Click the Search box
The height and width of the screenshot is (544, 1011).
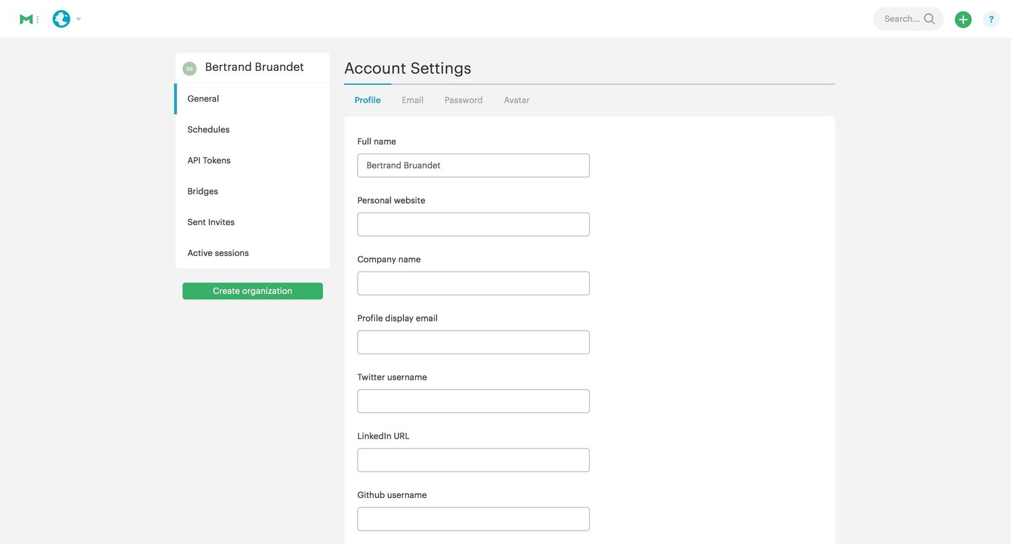point(908,19)
